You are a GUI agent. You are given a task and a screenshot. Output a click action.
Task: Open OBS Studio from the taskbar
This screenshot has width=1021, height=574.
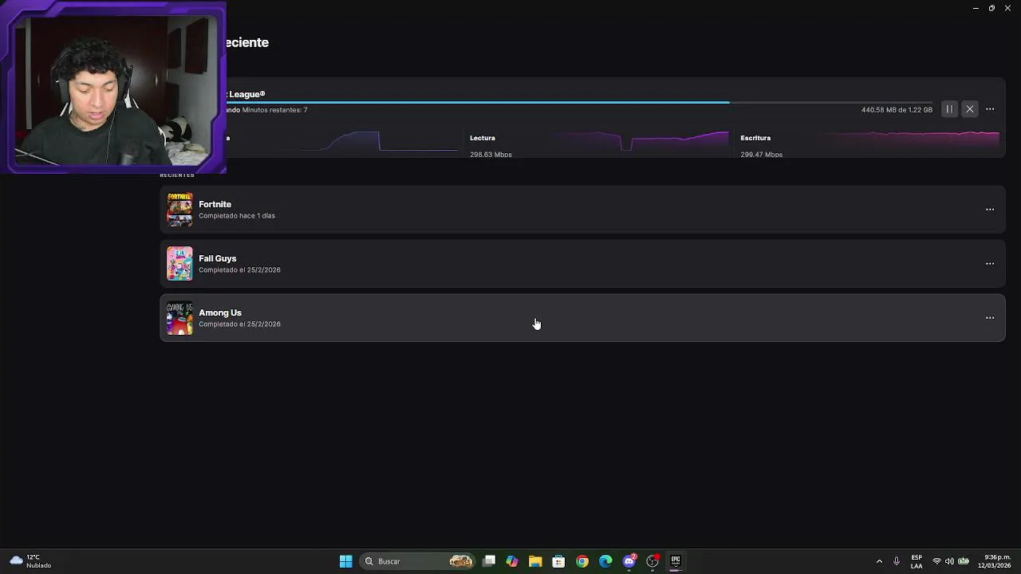point(652,561)
